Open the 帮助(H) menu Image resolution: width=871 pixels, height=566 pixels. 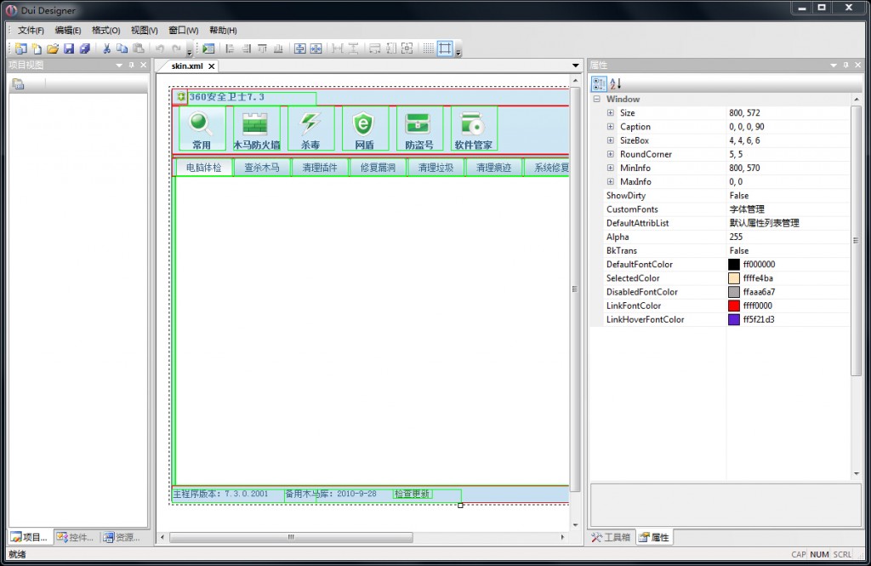[x=223, y=31]
